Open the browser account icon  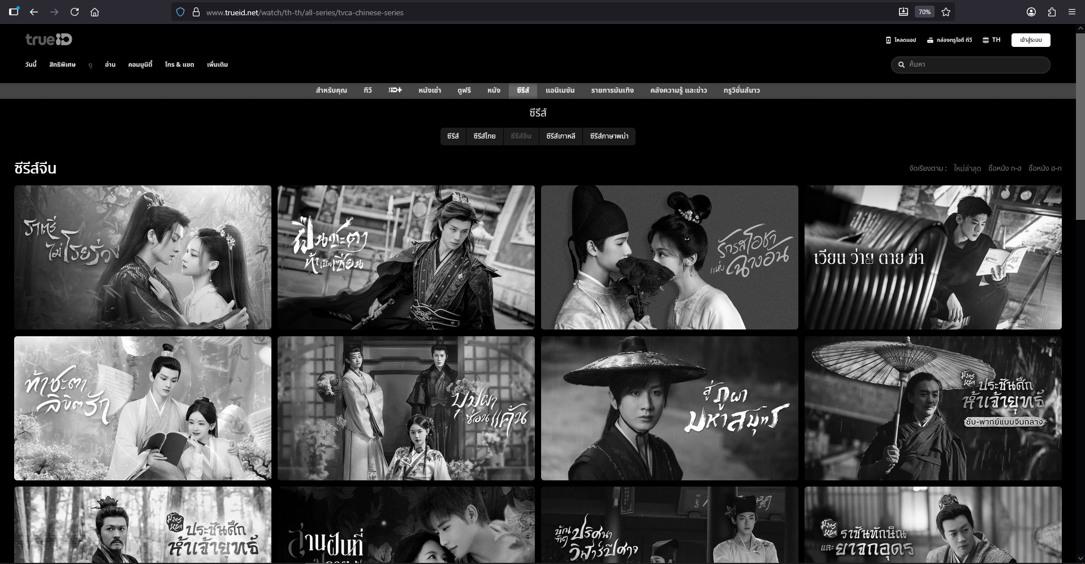click(x=1031, y=12)
